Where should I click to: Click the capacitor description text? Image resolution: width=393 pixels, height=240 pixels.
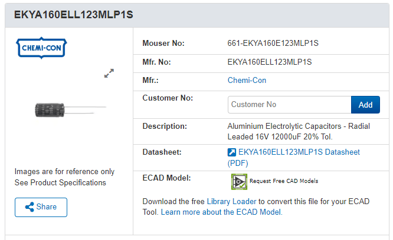[299, 132]
